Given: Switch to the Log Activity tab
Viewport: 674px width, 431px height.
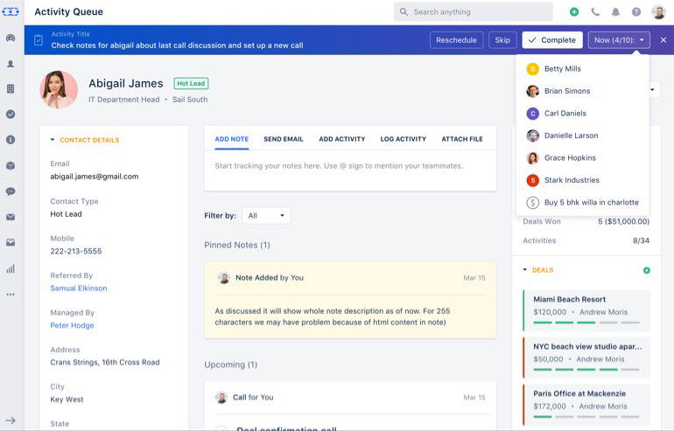Looking at the screenshot, I should click(x=404, y=139).
